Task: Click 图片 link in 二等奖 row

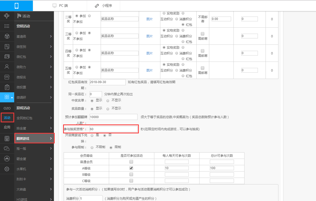Action: (x=149, y=19)
